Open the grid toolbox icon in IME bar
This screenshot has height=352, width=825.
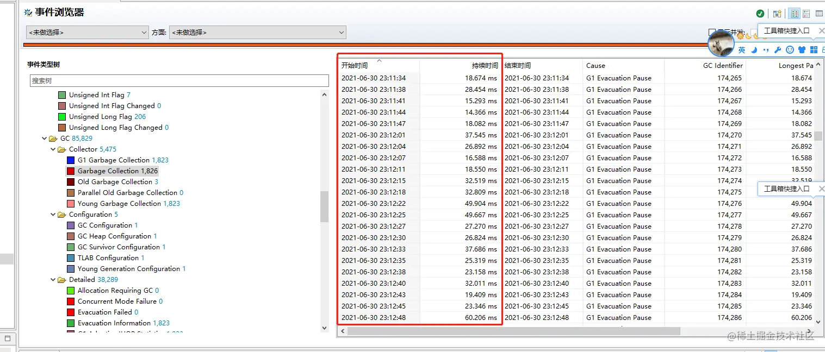pos(814,50)
